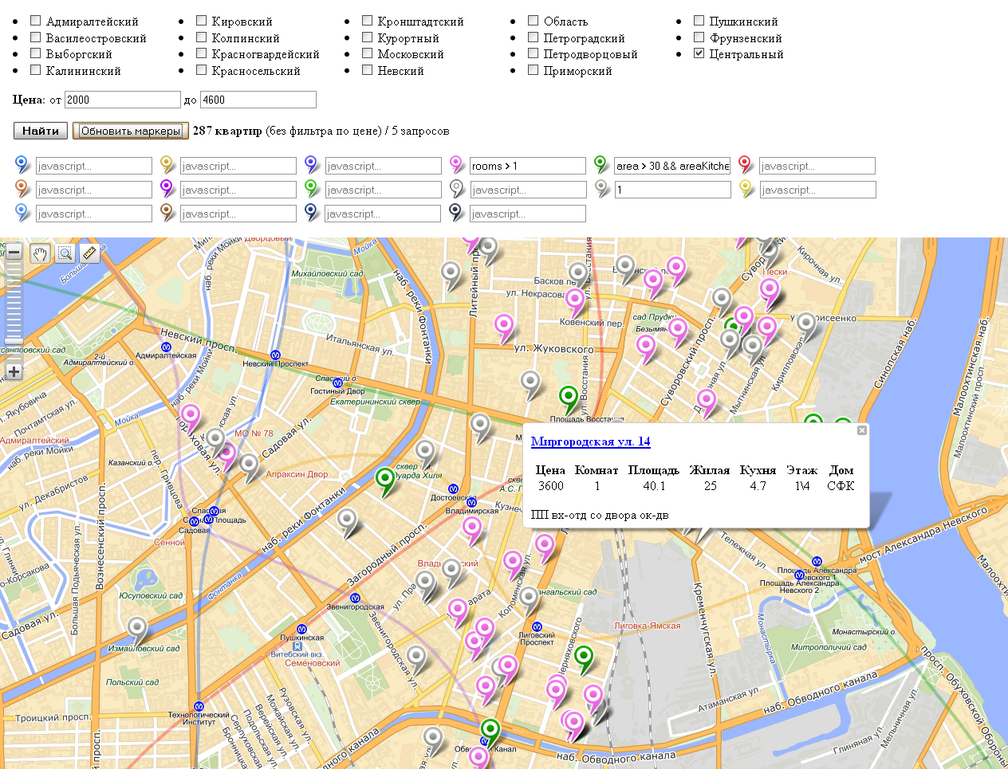Open the Миргородская ул. 14 link
Viewport: 1008px width, 769px height.
point(590,441)
